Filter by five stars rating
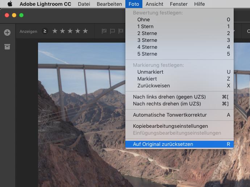The height and width of the screenshot is (187, 250). [86, 31]
